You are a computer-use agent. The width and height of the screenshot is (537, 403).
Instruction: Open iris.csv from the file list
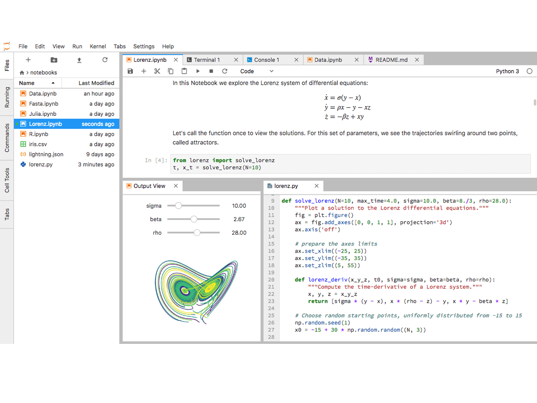pyautogui.click(x=38, y=144)
